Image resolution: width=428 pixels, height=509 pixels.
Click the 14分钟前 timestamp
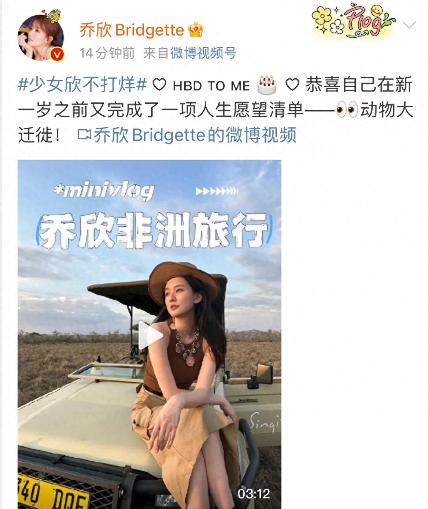107,53
